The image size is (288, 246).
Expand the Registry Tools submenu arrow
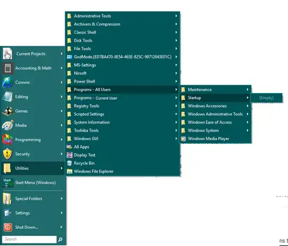click(176, 106)
